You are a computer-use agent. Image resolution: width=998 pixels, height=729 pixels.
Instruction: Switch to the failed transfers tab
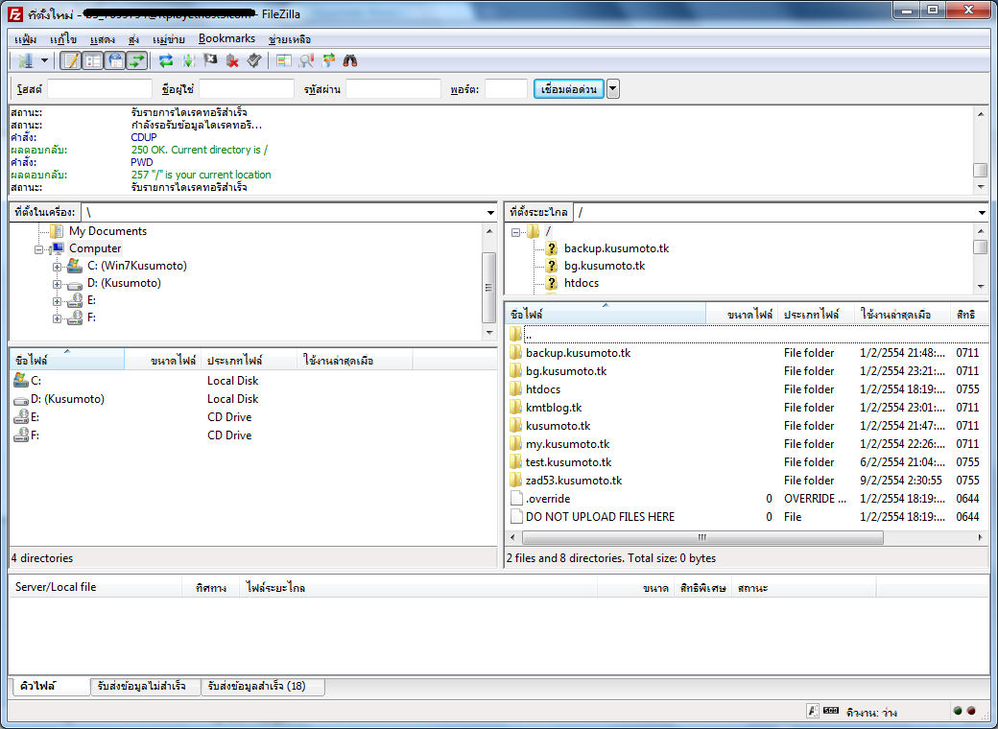145,687
